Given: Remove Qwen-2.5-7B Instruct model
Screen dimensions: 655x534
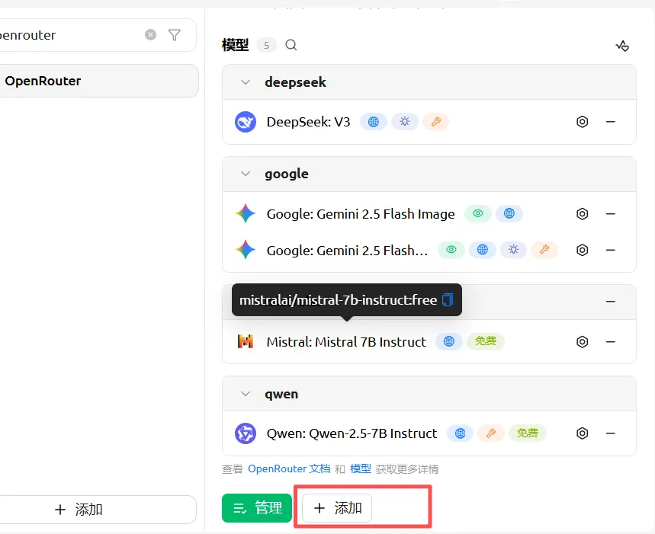Looking at the screenshot, I should (610, 433).
